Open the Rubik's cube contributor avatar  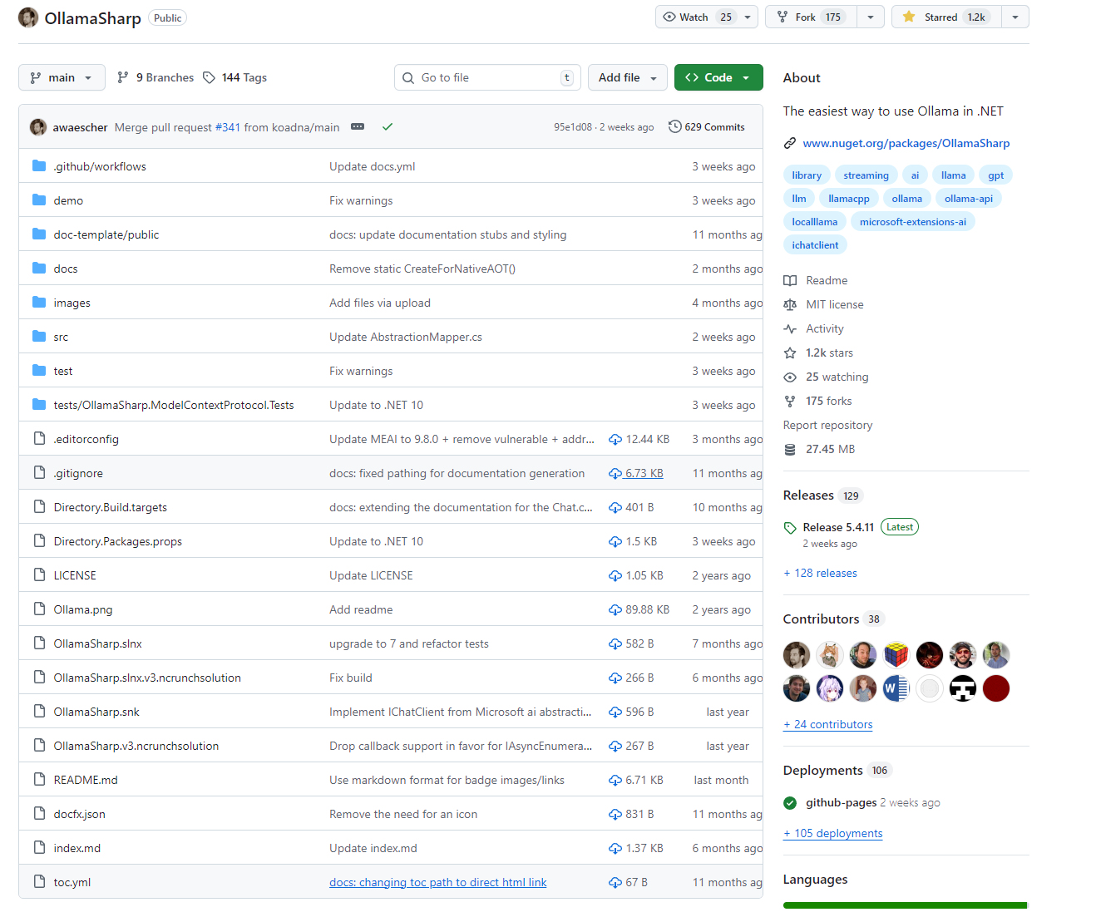[896, 655]
